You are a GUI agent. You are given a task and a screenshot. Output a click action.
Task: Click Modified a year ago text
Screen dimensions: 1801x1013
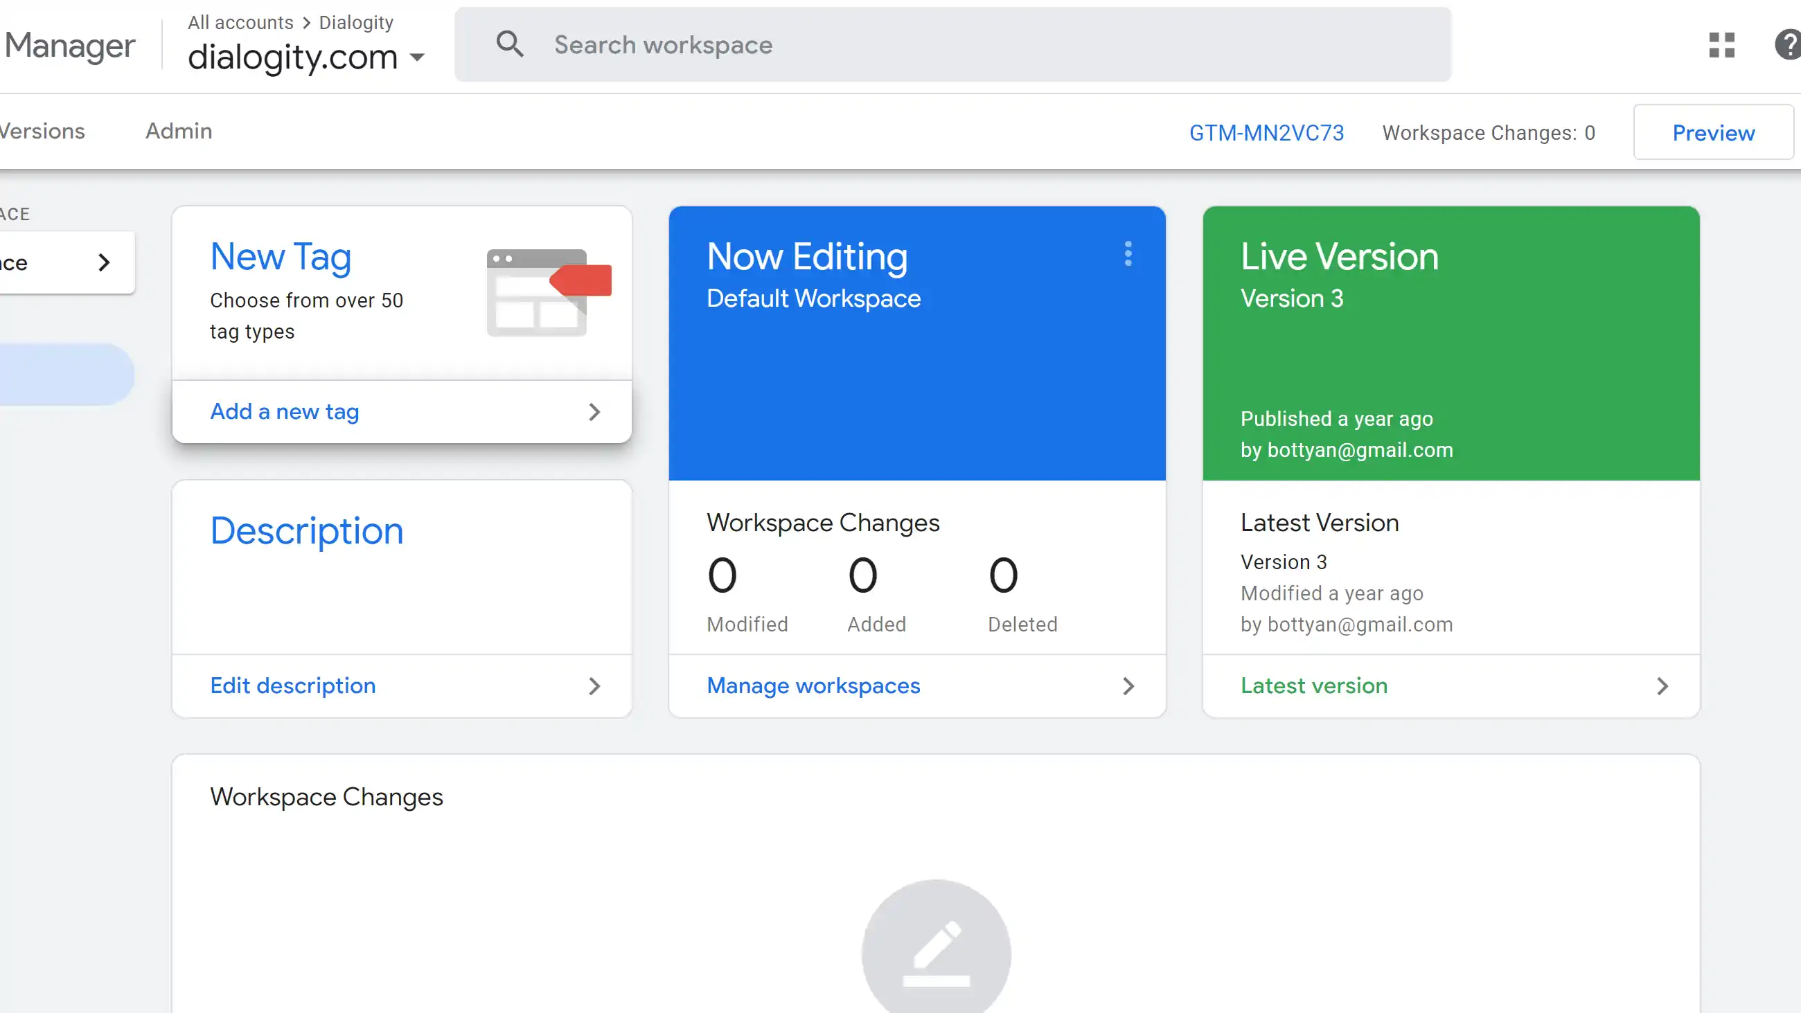pyautogui.click(x=1331, y=593)
